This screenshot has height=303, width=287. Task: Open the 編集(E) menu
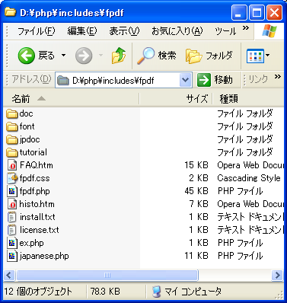point(82,31)
